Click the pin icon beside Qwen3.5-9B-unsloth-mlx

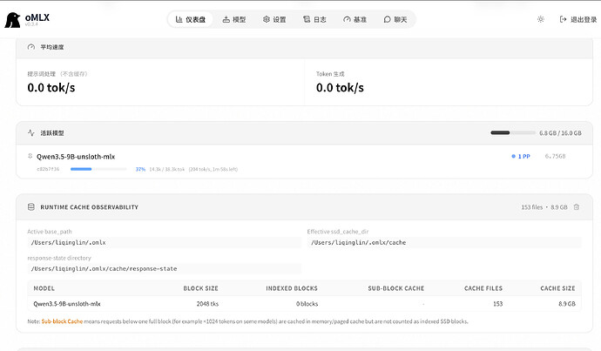[30, 156]
